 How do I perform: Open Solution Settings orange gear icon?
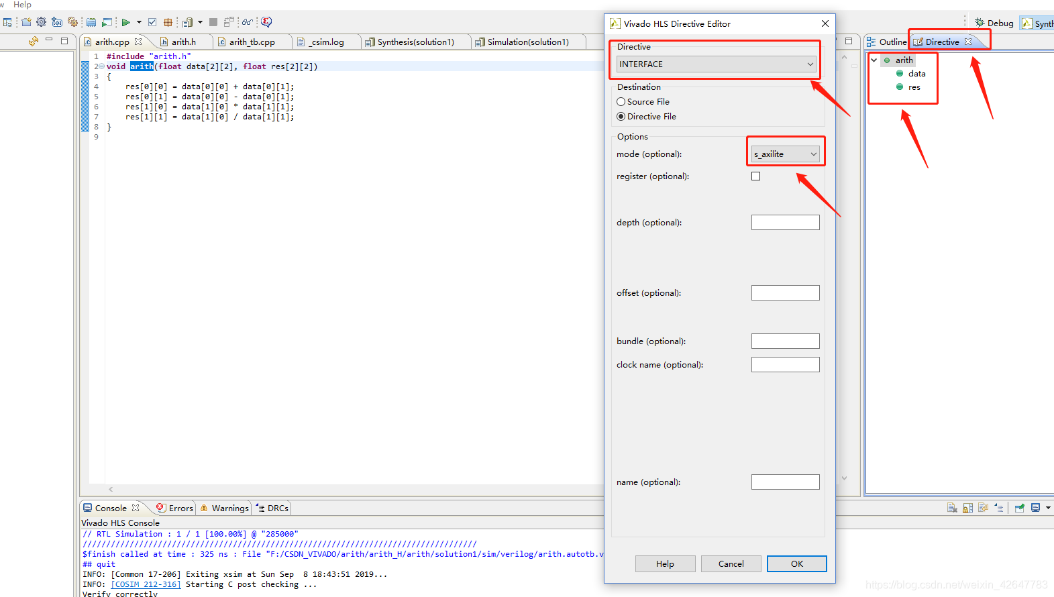[x=72, y=22]
